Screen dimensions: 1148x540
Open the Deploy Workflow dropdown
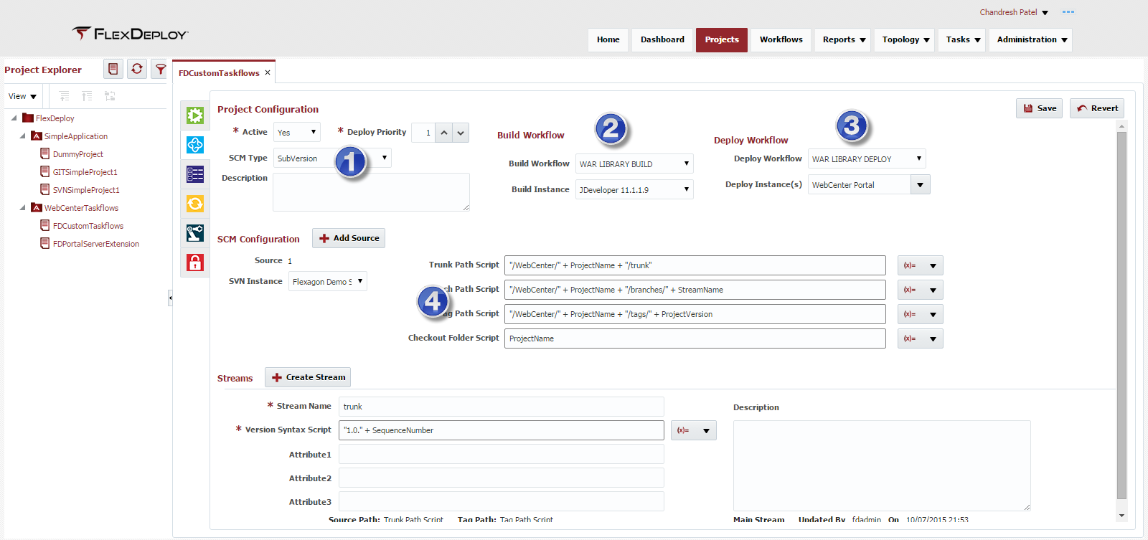point(867,158)
